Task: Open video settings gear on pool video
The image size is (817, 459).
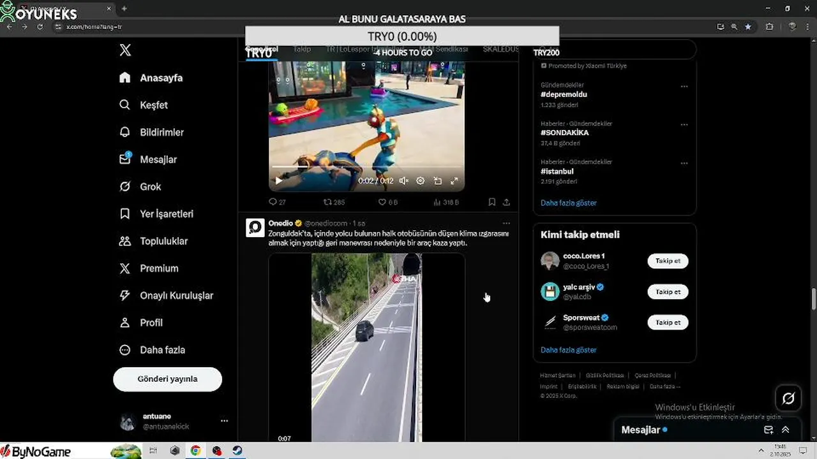Action: pos(420,181)
